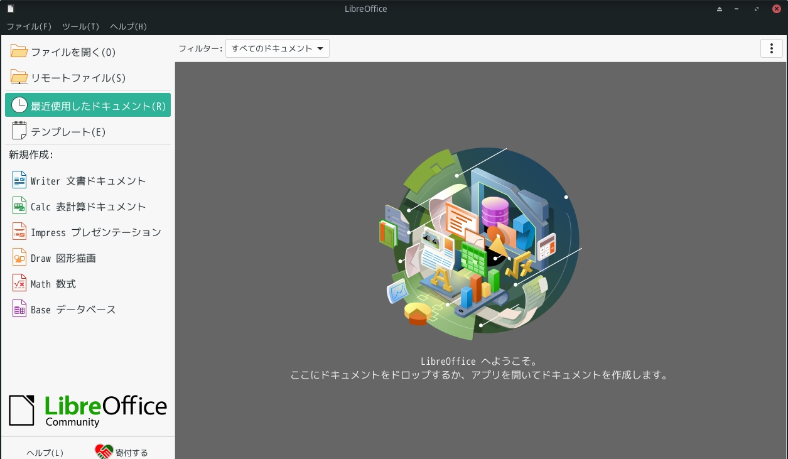Click the Base database icon
788x459 pixels.
tap(19, 309)
